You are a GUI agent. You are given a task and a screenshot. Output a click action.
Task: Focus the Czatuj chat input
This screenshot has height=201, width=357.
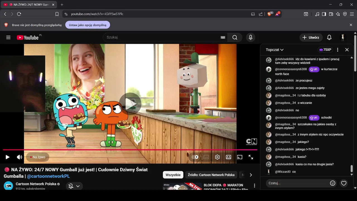(x=297, y=183)
